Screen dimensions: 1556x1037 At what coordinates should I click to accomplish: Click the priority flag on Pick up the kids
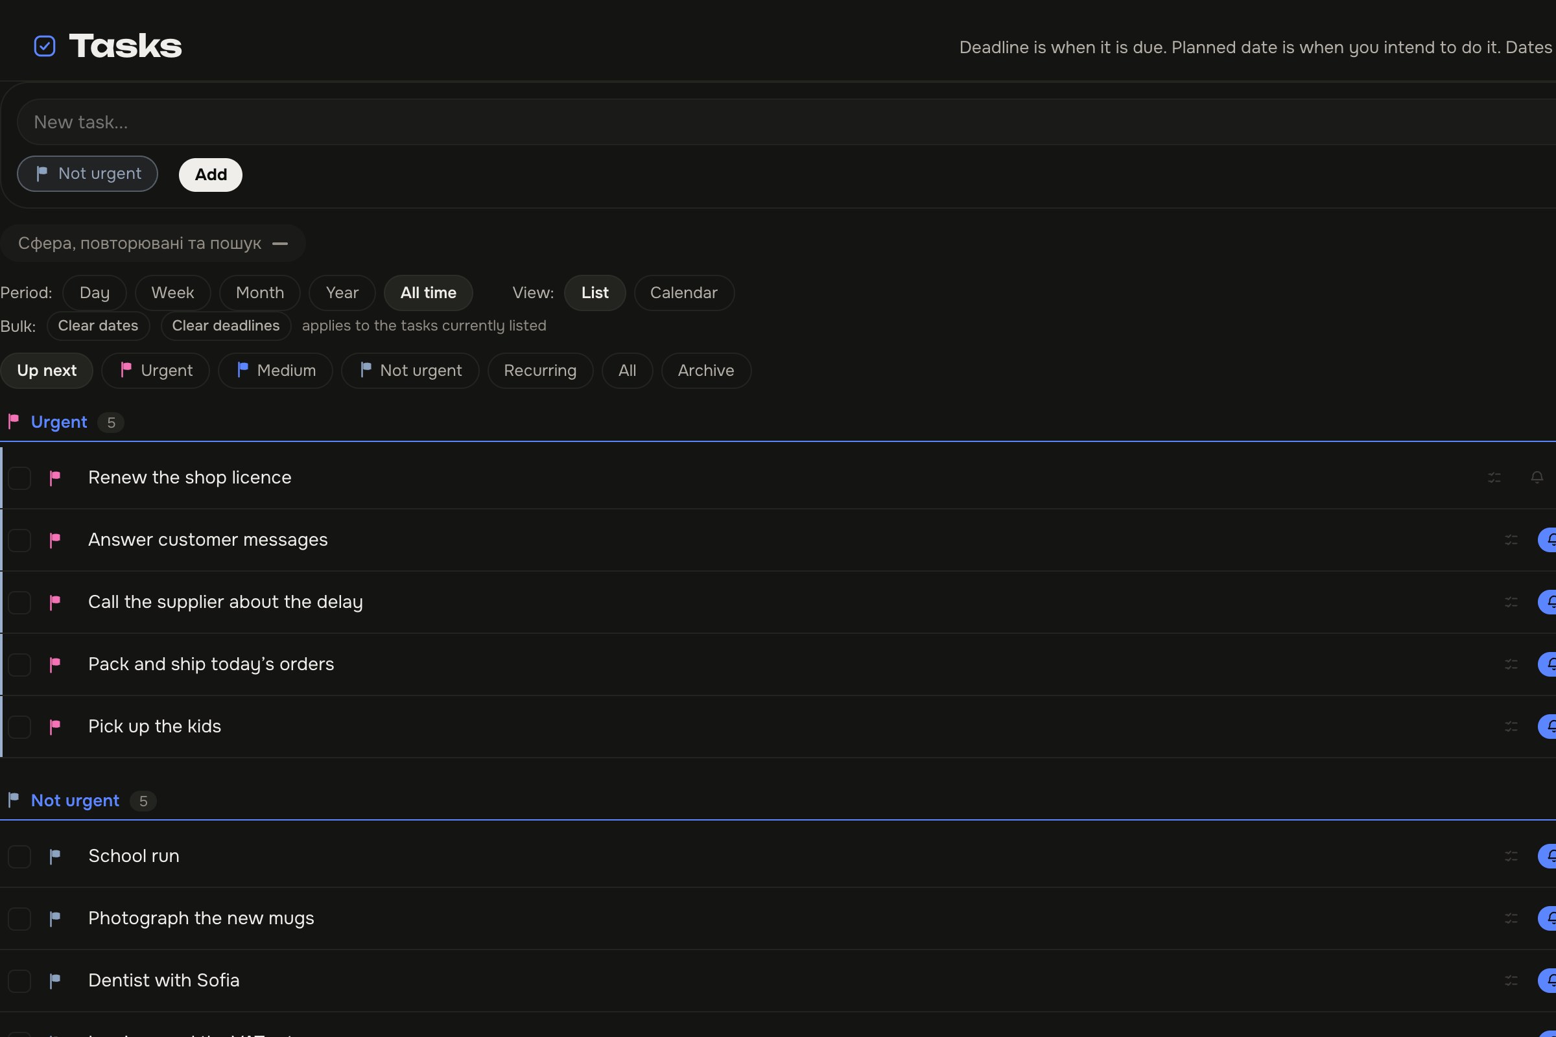[x=55, y=727]
